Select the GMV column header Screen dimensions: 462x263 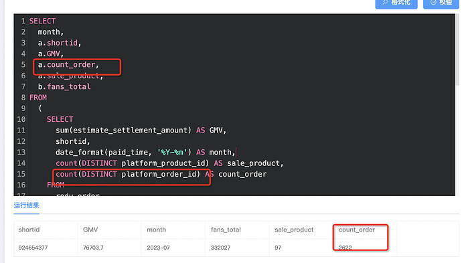[90, 230]
